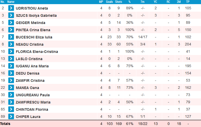Click the TP column header
201x127 pixels.
[x=188, y=2]
